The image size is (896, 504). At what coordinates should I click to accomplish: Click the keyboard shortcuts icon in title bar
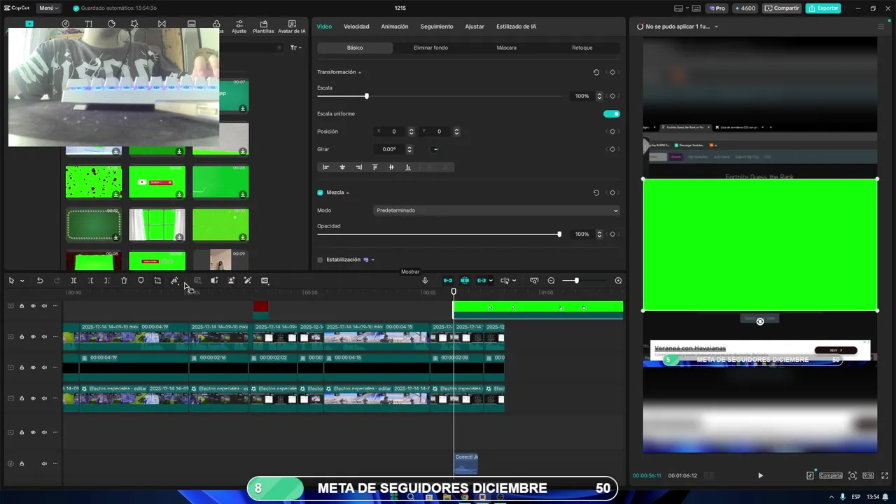point(696,8)
